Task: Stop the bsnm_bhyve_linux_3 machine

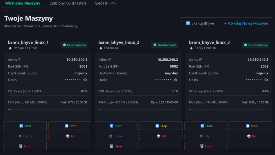Action: pos(251,126)
